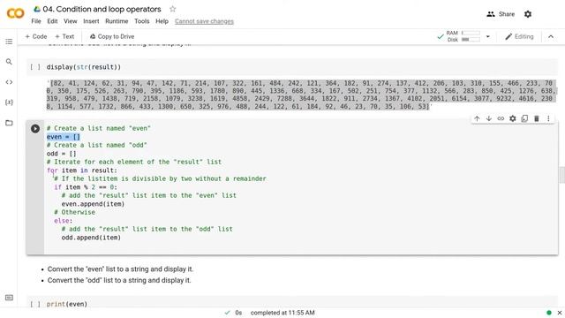Add a new Text cell
The width and height of the screenshot is (565, 318).
64,36
